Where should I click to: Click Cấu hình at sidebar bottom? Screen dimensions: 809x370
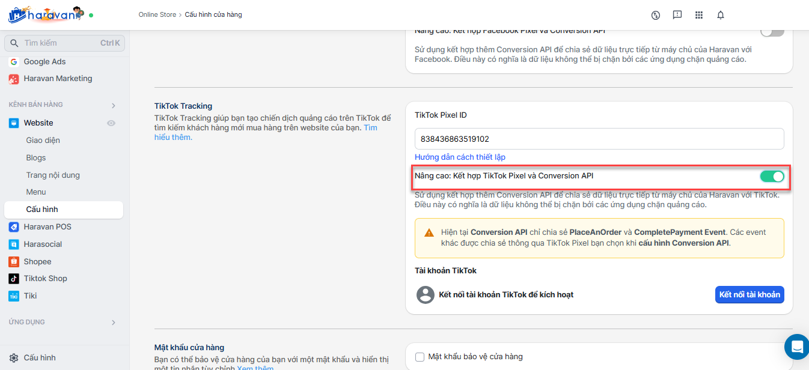40,358
